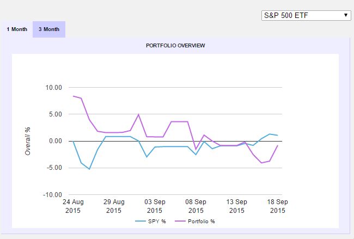Click the PORTFOLIO OVERVIEW chart title

175,46
